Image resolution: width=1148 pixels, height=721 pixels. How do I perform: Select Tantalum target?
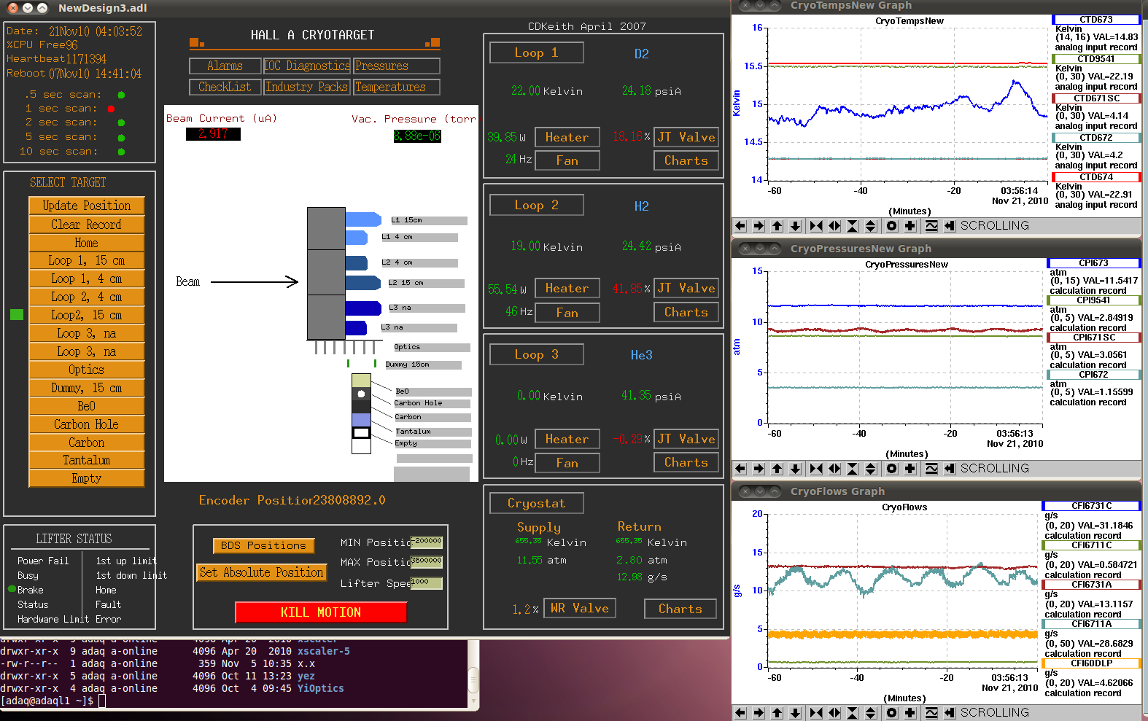[x=87, y=461]
